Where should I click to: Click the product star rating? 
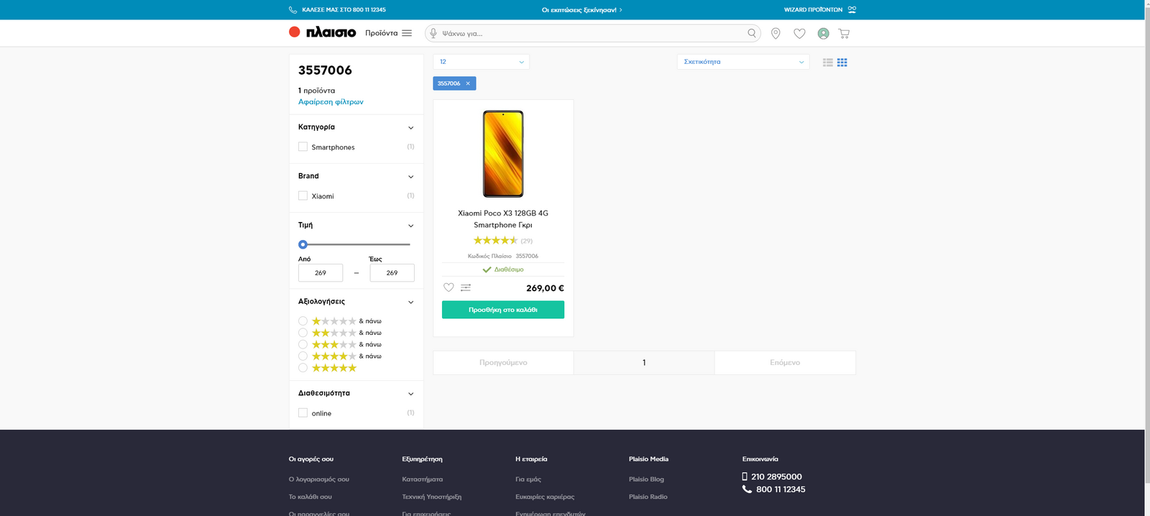(495, 241)
